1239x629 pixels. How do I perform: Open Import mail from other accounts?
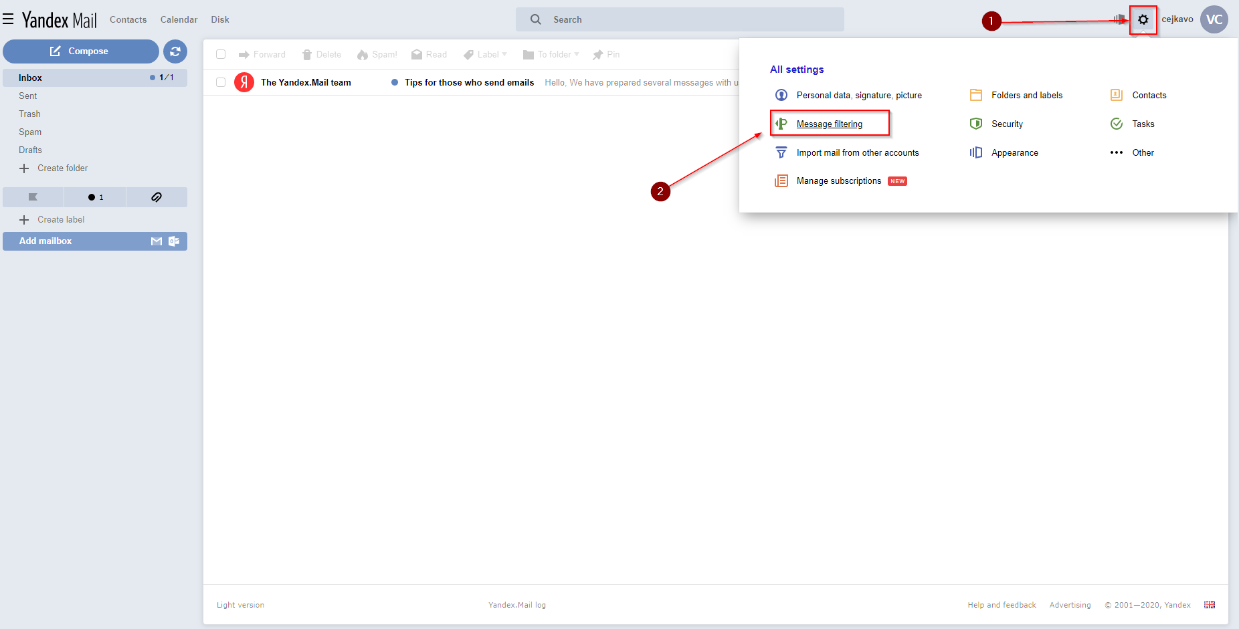[858, 152]
